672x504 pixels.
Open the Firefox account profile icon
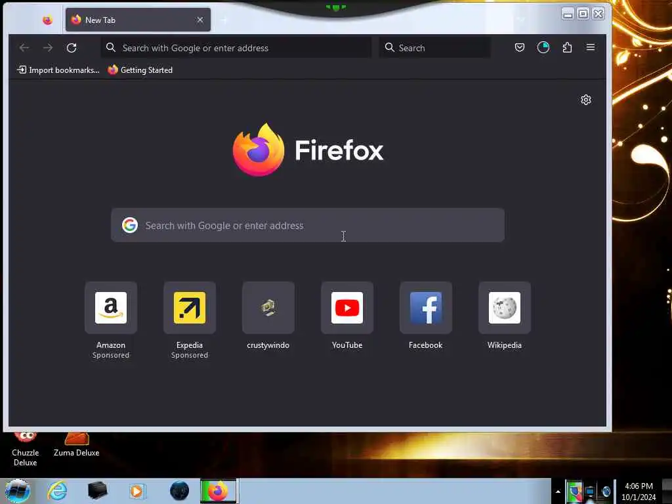click(x=543, y=47)
